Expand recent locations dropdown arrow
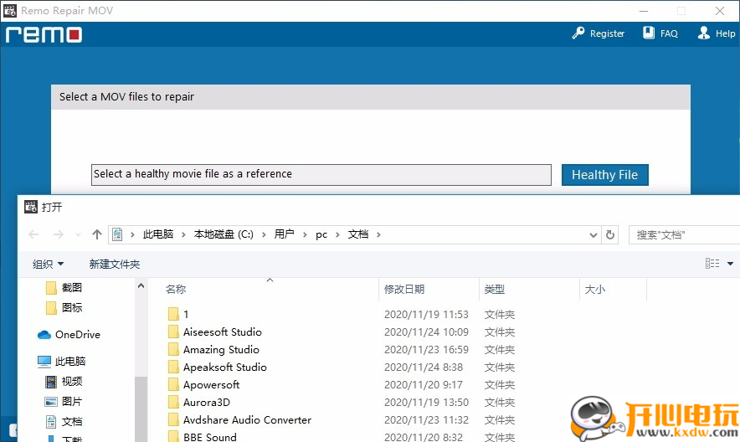This screenshot has height=442, width=740. point(78,234)
